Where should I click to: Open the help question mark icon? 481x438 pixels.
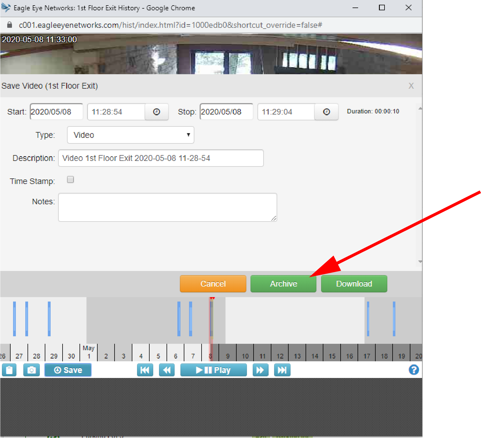point(414,370)
